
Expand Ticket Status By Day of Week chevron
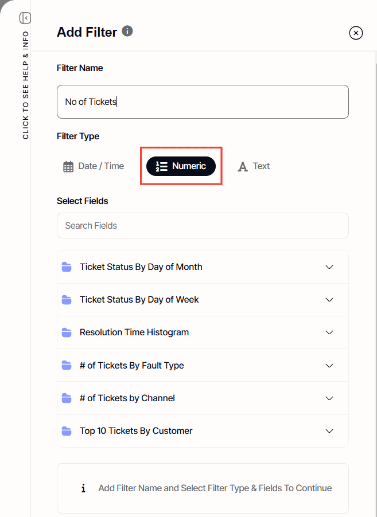coord(329,300)
